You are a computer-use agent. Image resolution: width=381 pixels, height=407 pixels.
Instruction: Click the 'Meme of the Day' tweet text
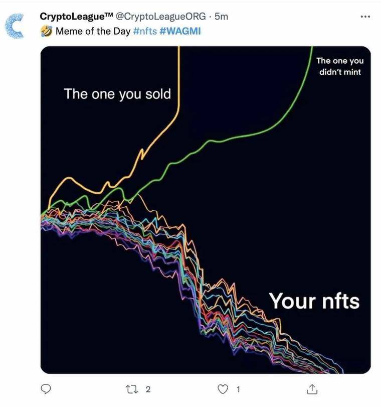93,31
